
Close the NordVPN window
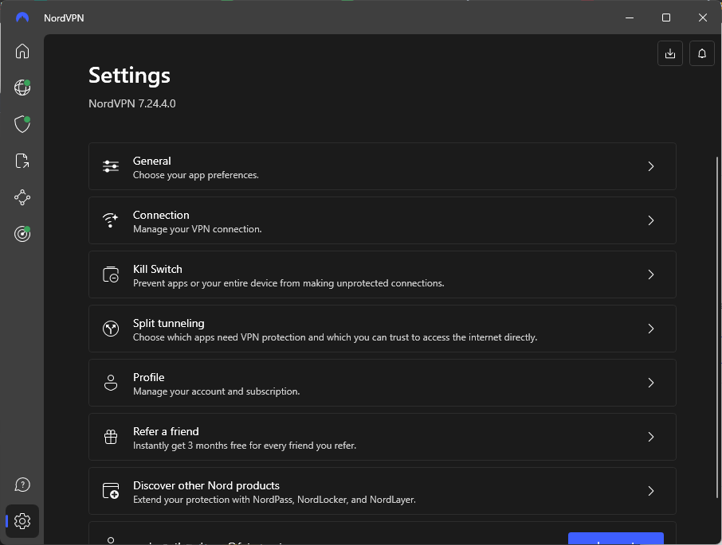tap(703, 18)
